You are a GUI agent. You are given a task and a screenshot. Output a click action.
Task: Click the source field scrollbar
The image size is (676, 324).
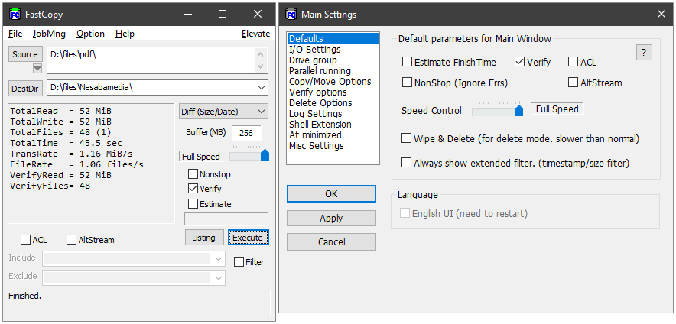click(x=261, y=60)
